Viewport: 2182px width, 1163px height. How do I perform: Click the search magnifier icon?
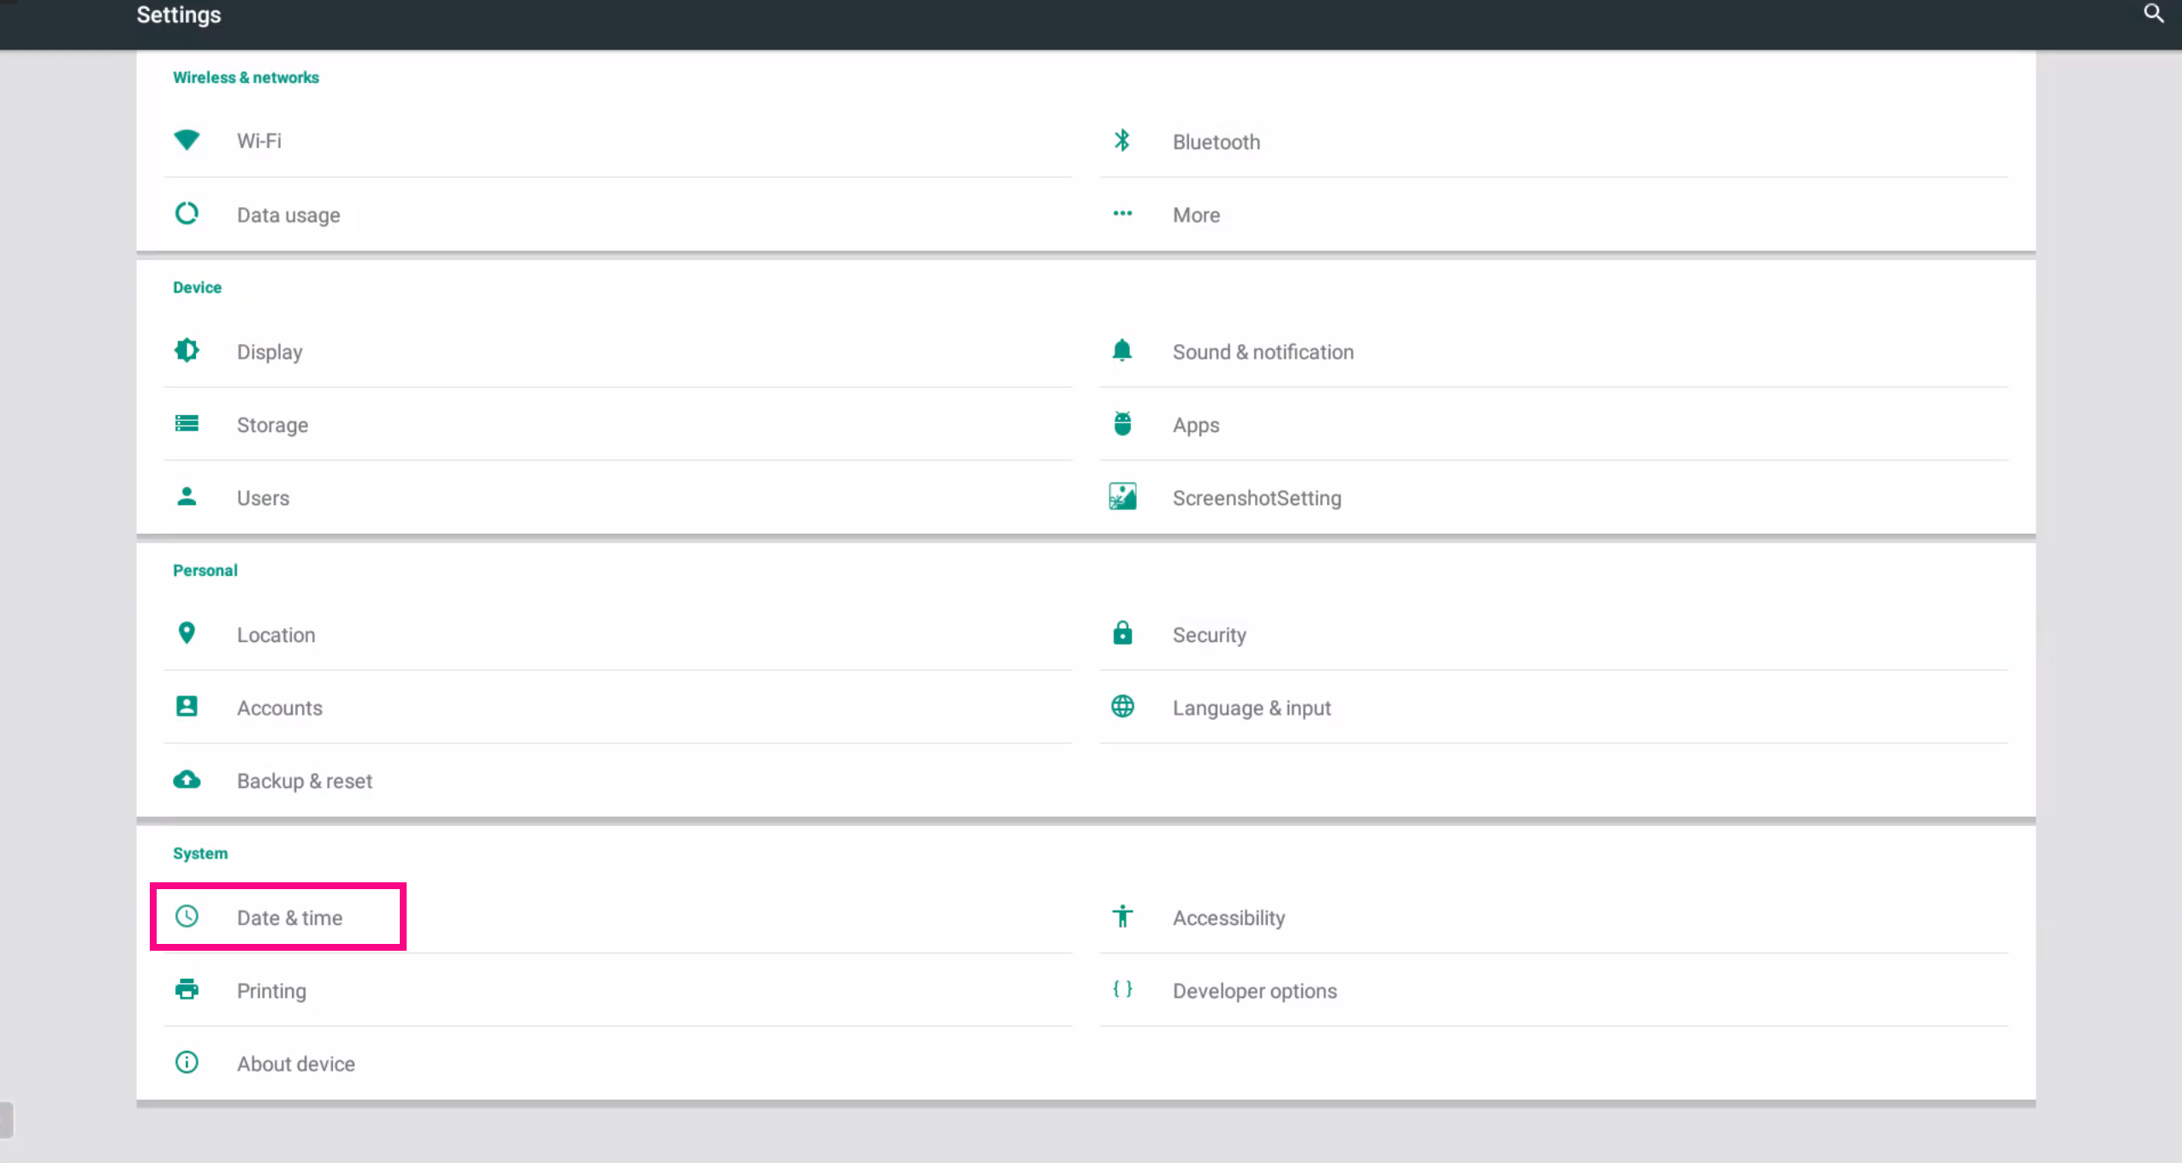tap(2153, 14)
